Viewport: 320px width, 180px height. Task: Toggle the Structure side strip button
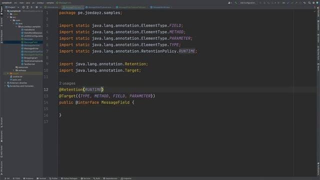coord(1,122)
